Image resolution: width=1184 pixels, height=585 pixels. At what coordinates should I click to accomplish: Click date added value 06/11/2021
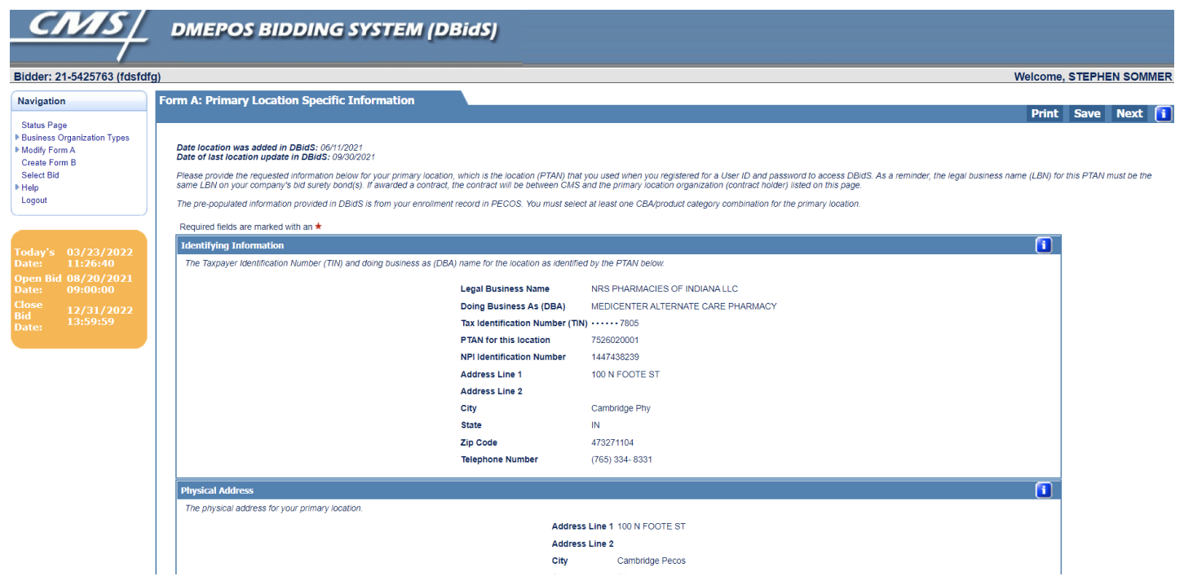[342, 147]
